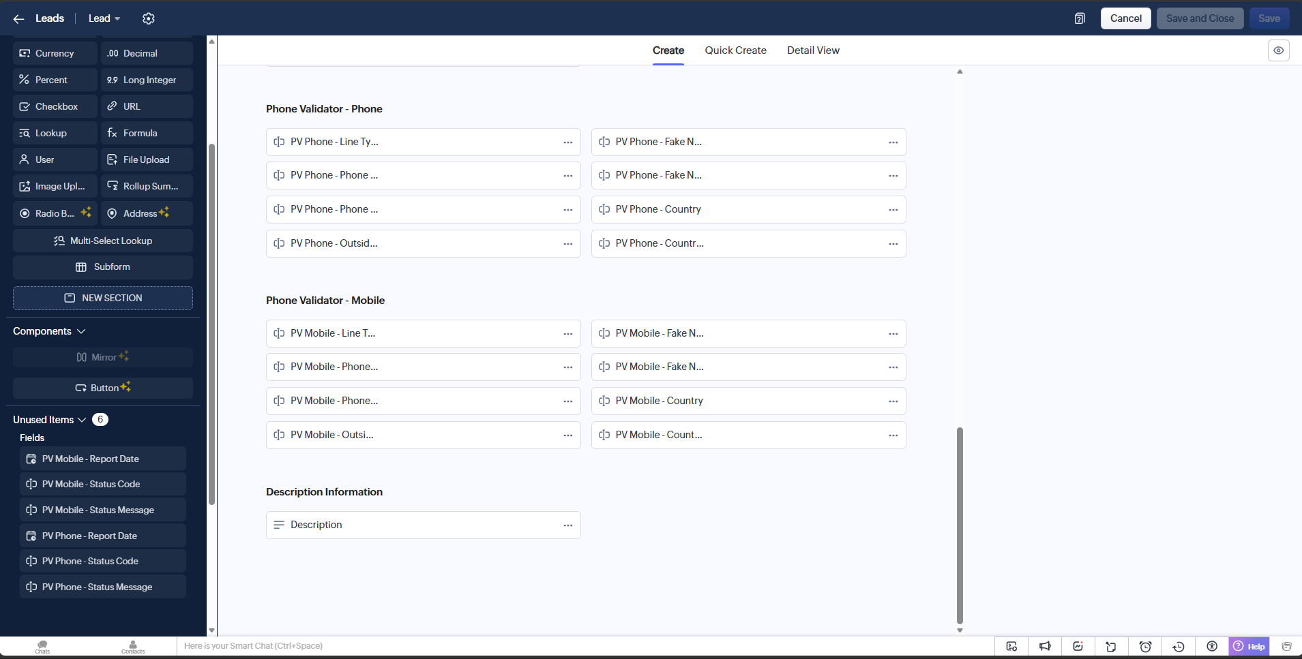This screenshot has width=1302, height=659.
Task: Click the Smart Chat input field
Action: [x=585, y=646]
